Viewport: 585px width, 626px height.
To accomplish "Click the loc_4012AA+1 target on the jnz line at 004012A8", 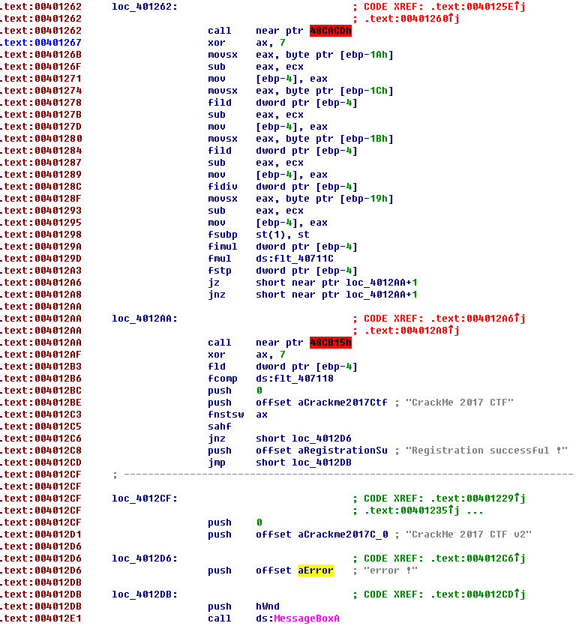I will coord(381,295).
